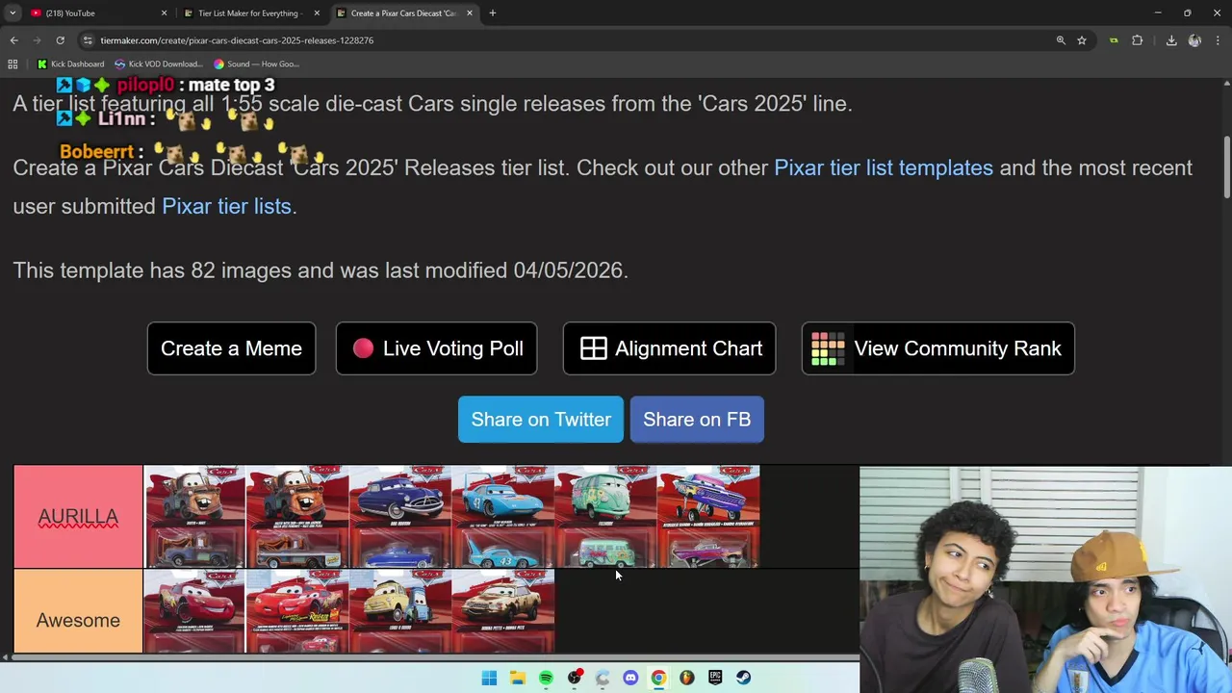Open the browser Downloads icon
This screenshot has width=1232, height=693.
[1171, 40]
